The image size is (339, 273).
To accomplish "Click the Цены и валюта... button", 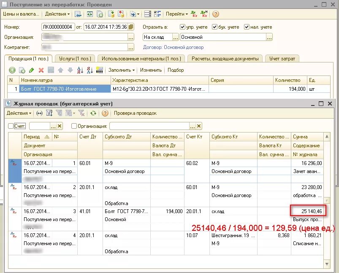I will [21, 14].
